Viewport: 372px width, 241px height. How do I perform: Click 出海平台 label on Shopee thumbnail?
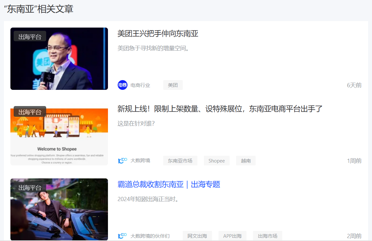click(30, 112)
